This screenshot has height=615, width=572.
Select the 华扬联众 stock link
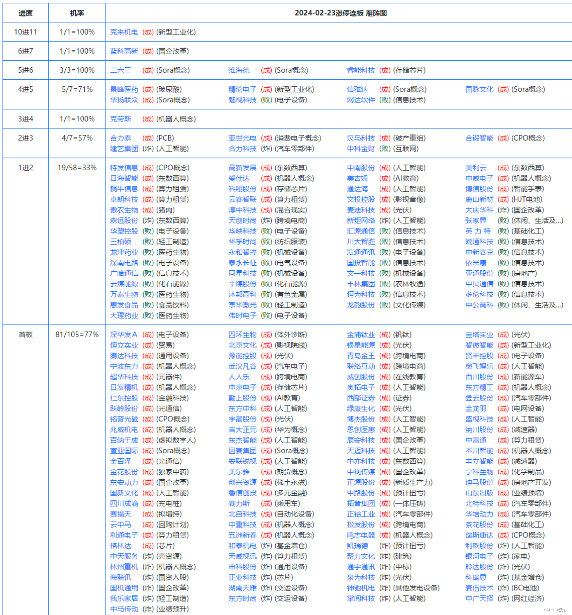(x=124, y=100)
